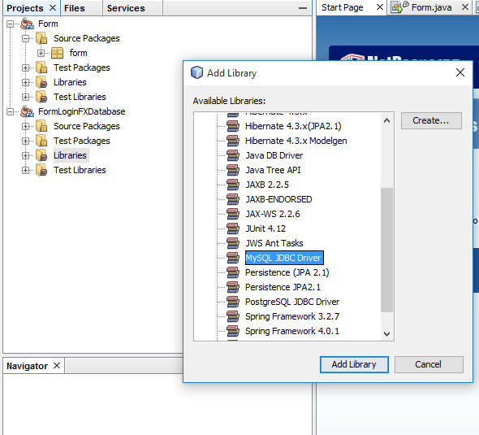
Task: Close the Navigator panel
Action: 57,366
